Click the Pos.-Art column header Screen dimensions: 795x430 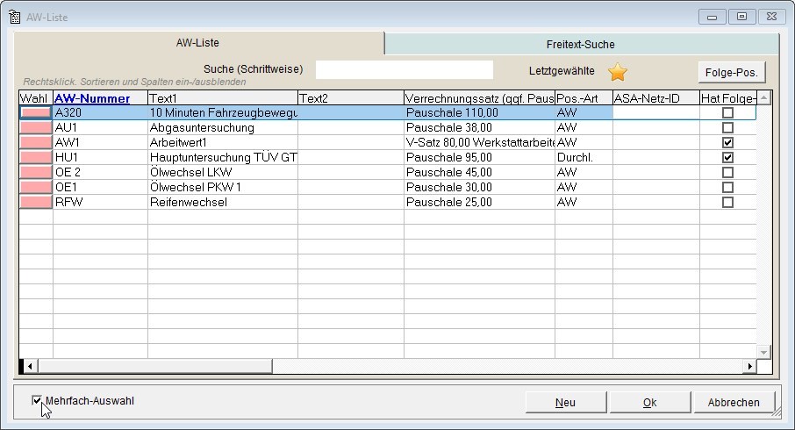point(584,98)
